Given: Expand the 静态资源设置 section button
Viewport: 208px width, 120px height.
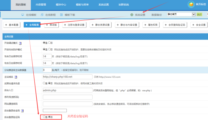Looking at the screenshot, I should (102, 25).
